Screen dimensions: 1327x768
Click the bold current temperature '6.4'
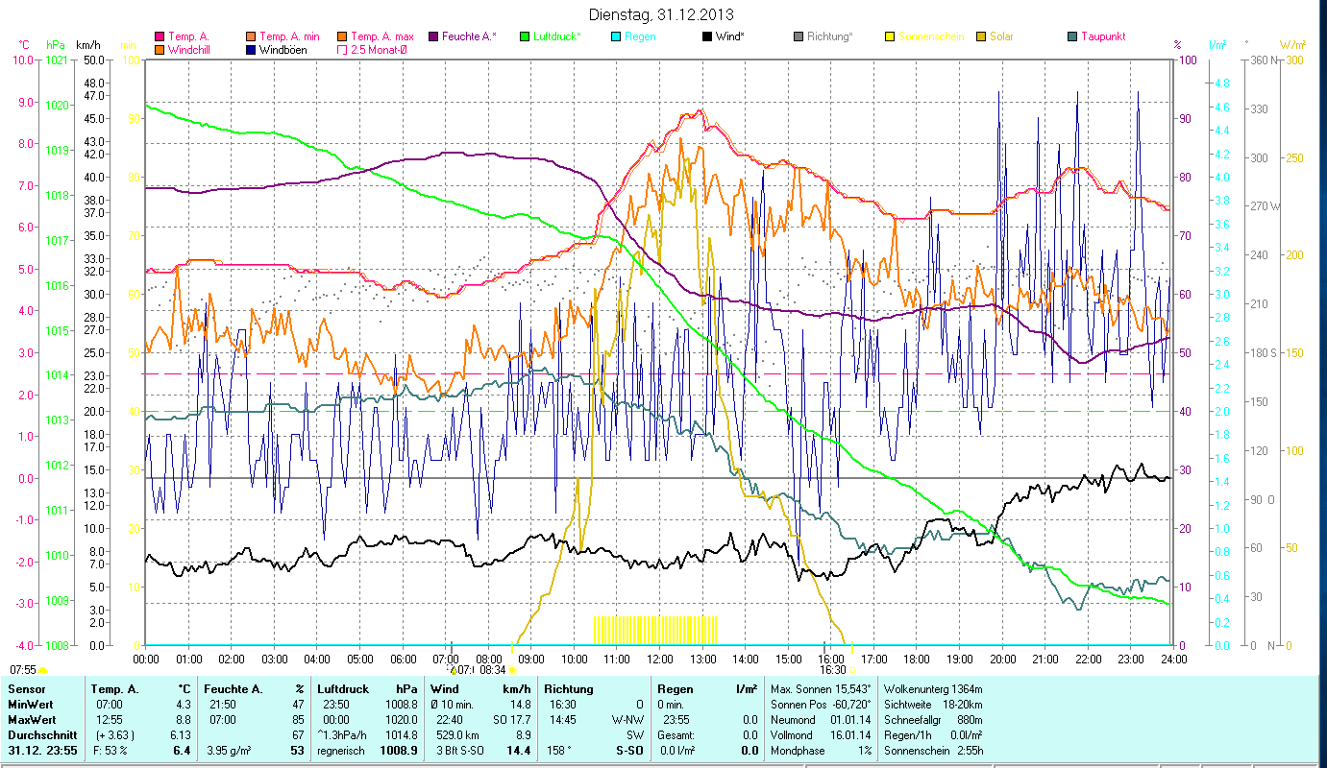[181, 751]
